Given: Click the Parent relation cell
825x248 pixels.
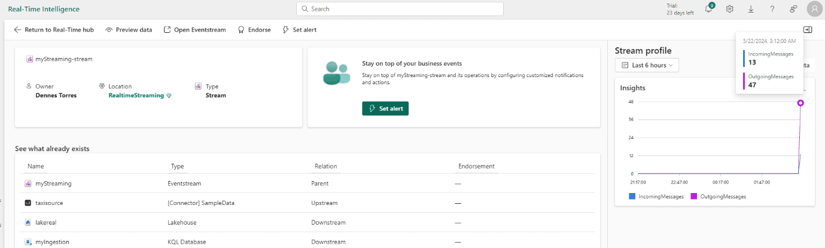Looking at the screenshot, I should point(319,183).
